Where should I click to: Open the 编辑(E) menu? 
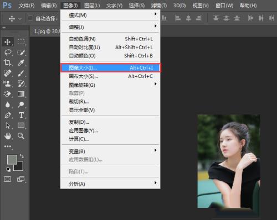[x=49, y=6]
